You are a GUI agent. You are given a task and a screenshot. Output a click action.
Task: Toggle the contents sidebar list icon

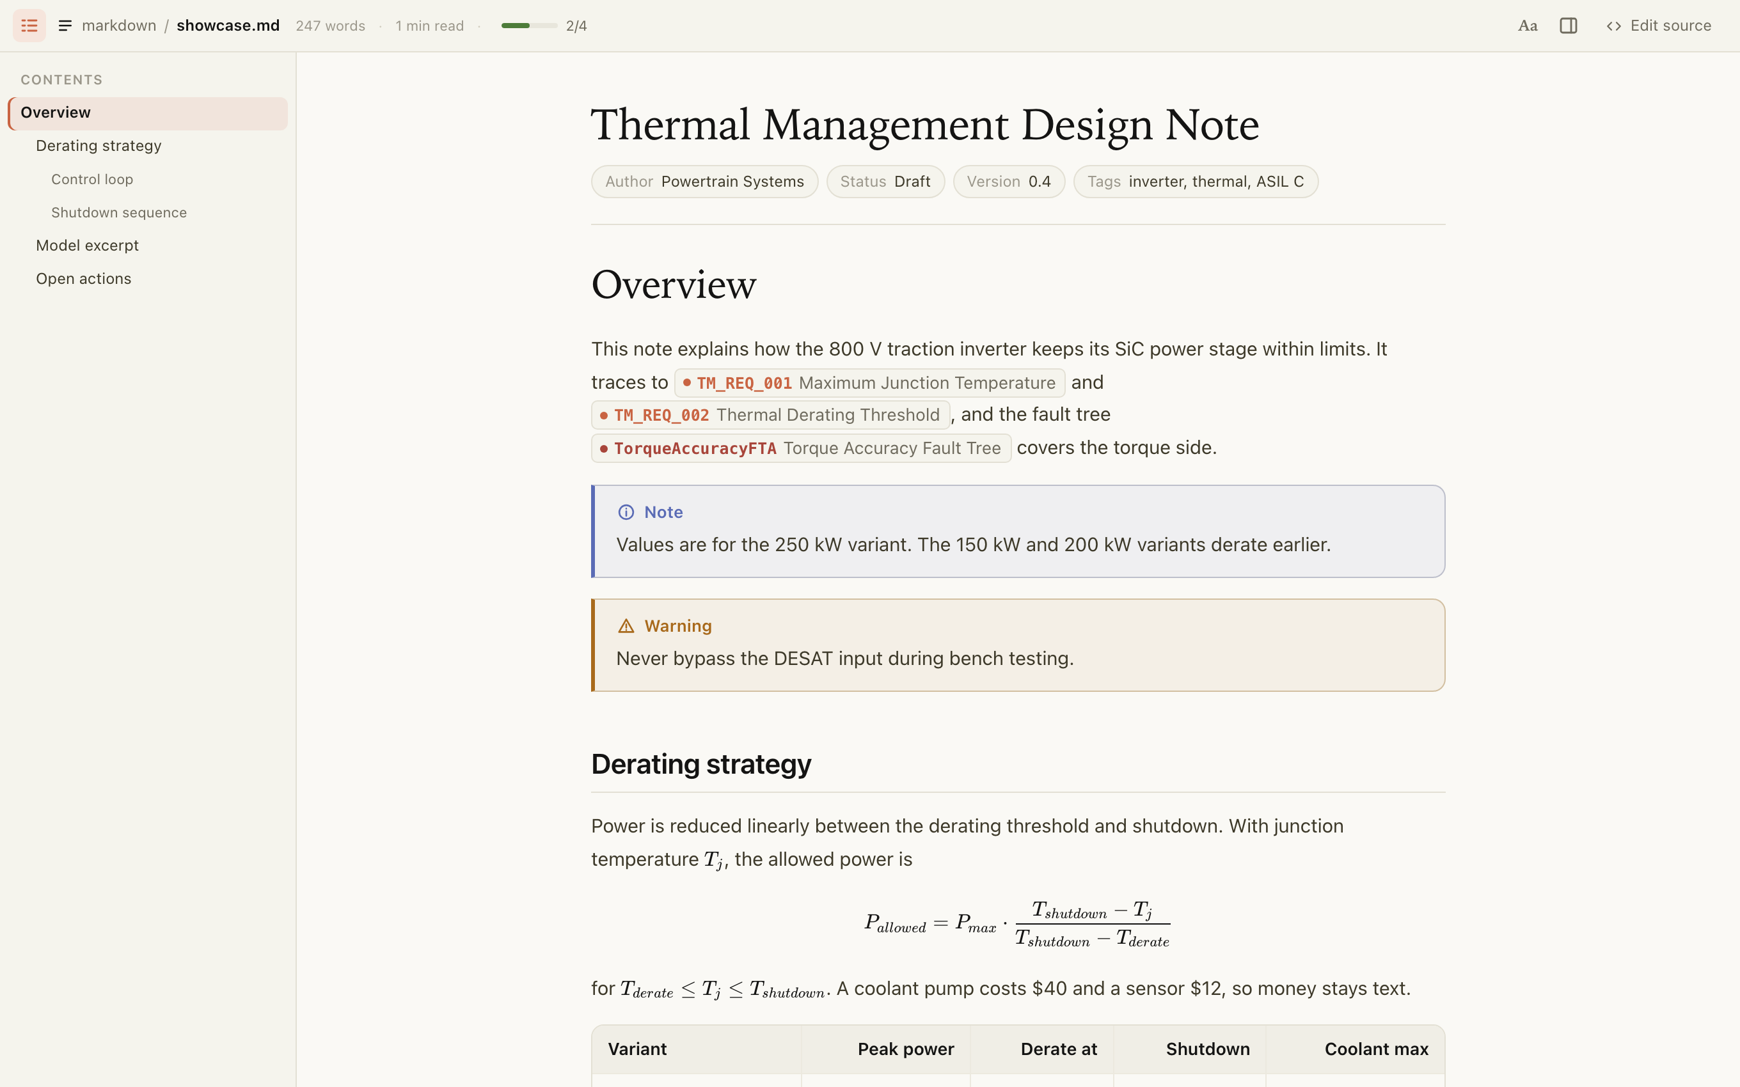[x=29, y=26]
